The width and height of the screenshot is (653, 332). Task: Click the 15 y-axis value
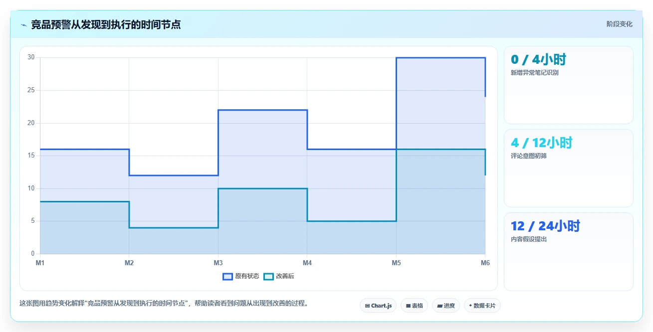[31, 156]
